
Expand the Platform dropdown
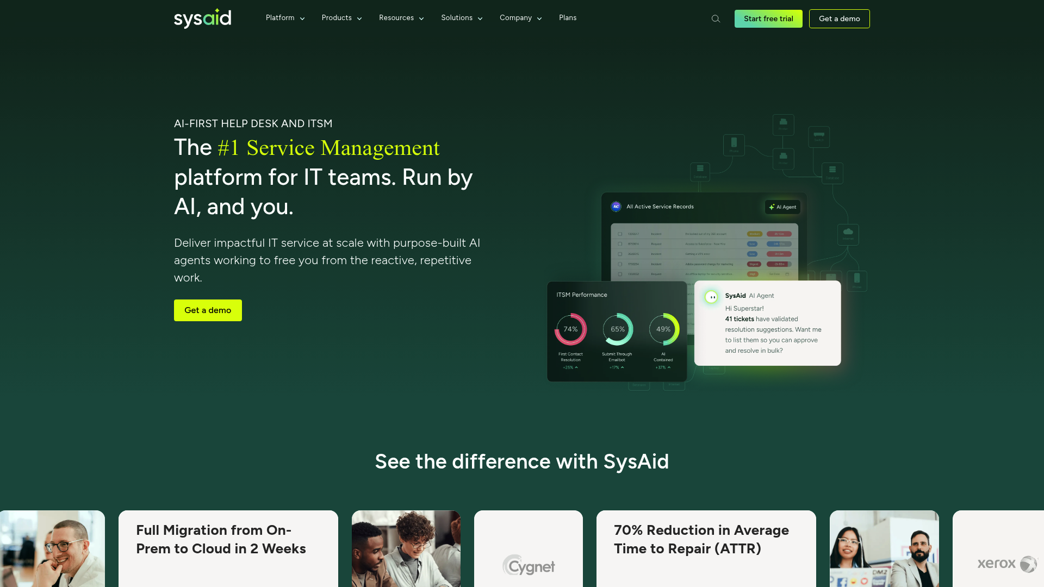(x=284, y=18)
